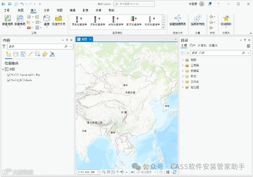Screen dimensions: 253x177
Task: Click the 添加文件夹 (Add Folder) icon
Action: [58, 18]
